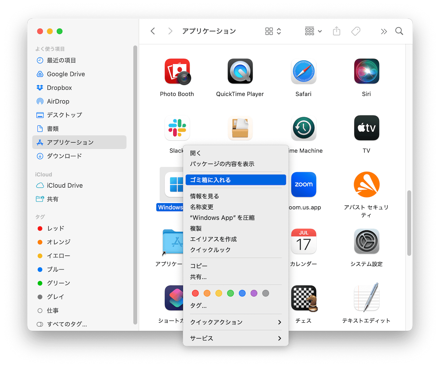The width and height of the screenshot is (440, 367).
Task: Choose クイックルック from the context menu
Action: tap(236, 250)
